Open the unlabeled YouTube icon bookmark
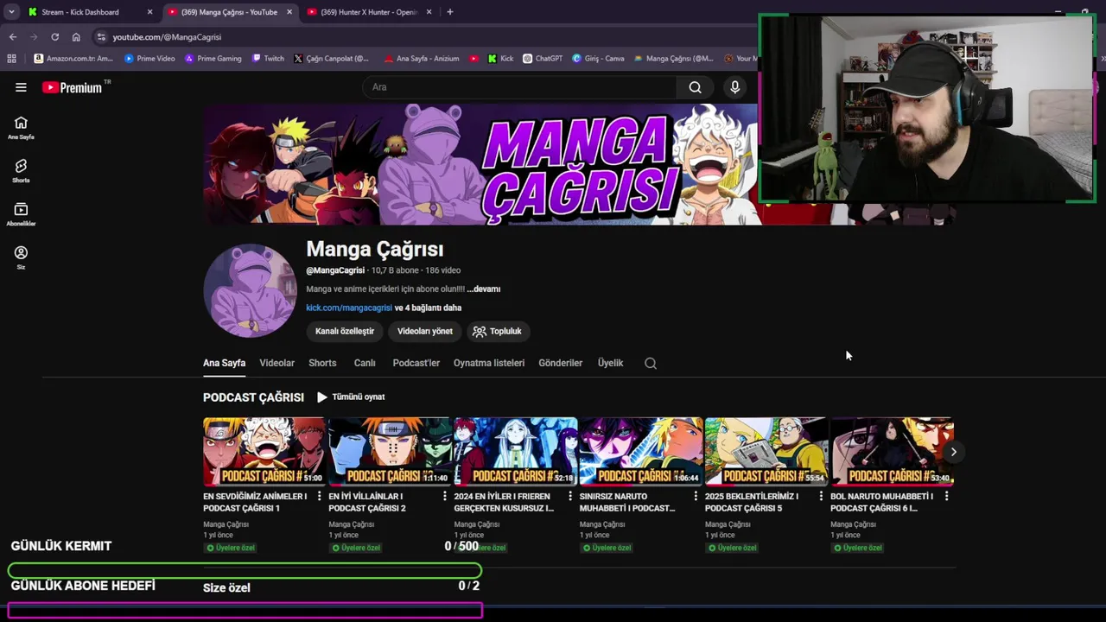The image size is (1106, 622). click(x=474, y=59)
